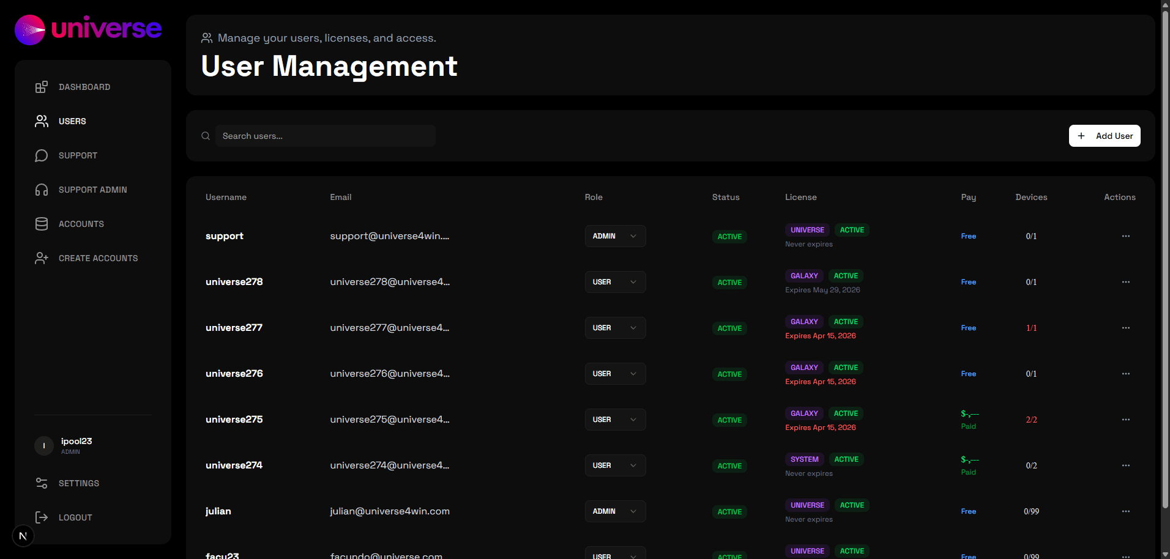
Task: Open actions menu for universe275 row
Action: tap(1126, 420)
